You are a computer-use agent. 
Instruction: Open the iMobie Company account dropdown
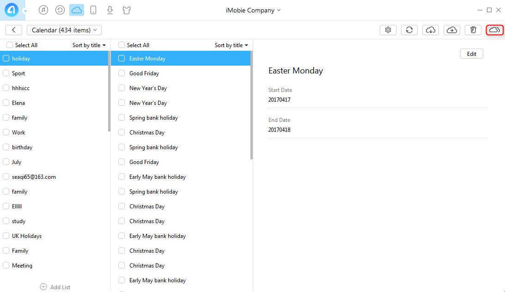tap(250, 10)
